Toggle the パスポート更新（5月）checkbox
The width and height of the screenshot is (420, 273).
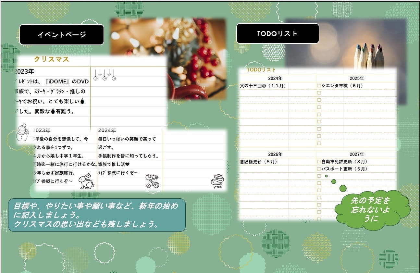pos(319,169)
